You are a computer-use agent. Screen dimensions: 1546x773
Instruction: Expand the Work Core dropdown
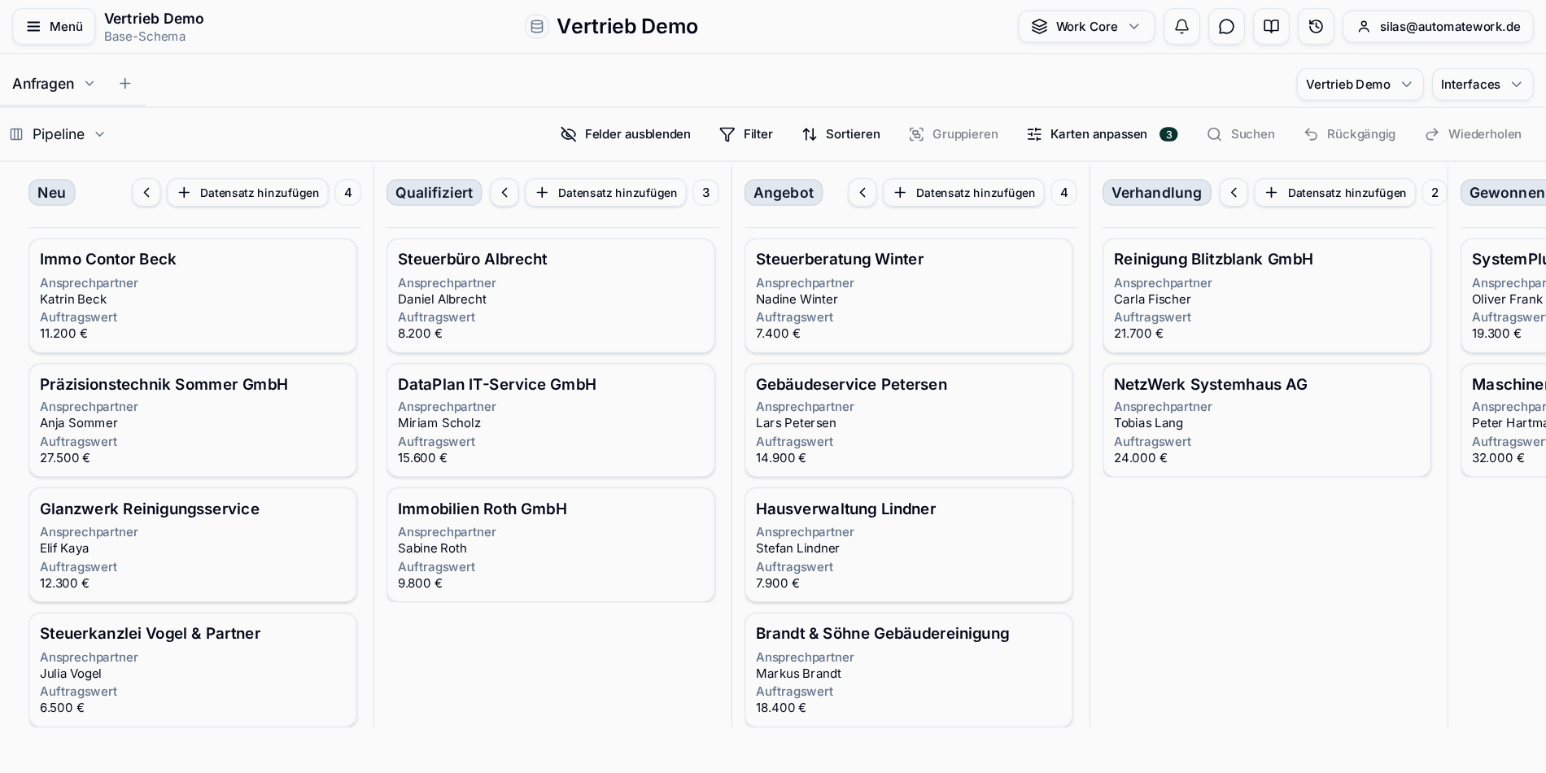click(x=1086, y=27)
